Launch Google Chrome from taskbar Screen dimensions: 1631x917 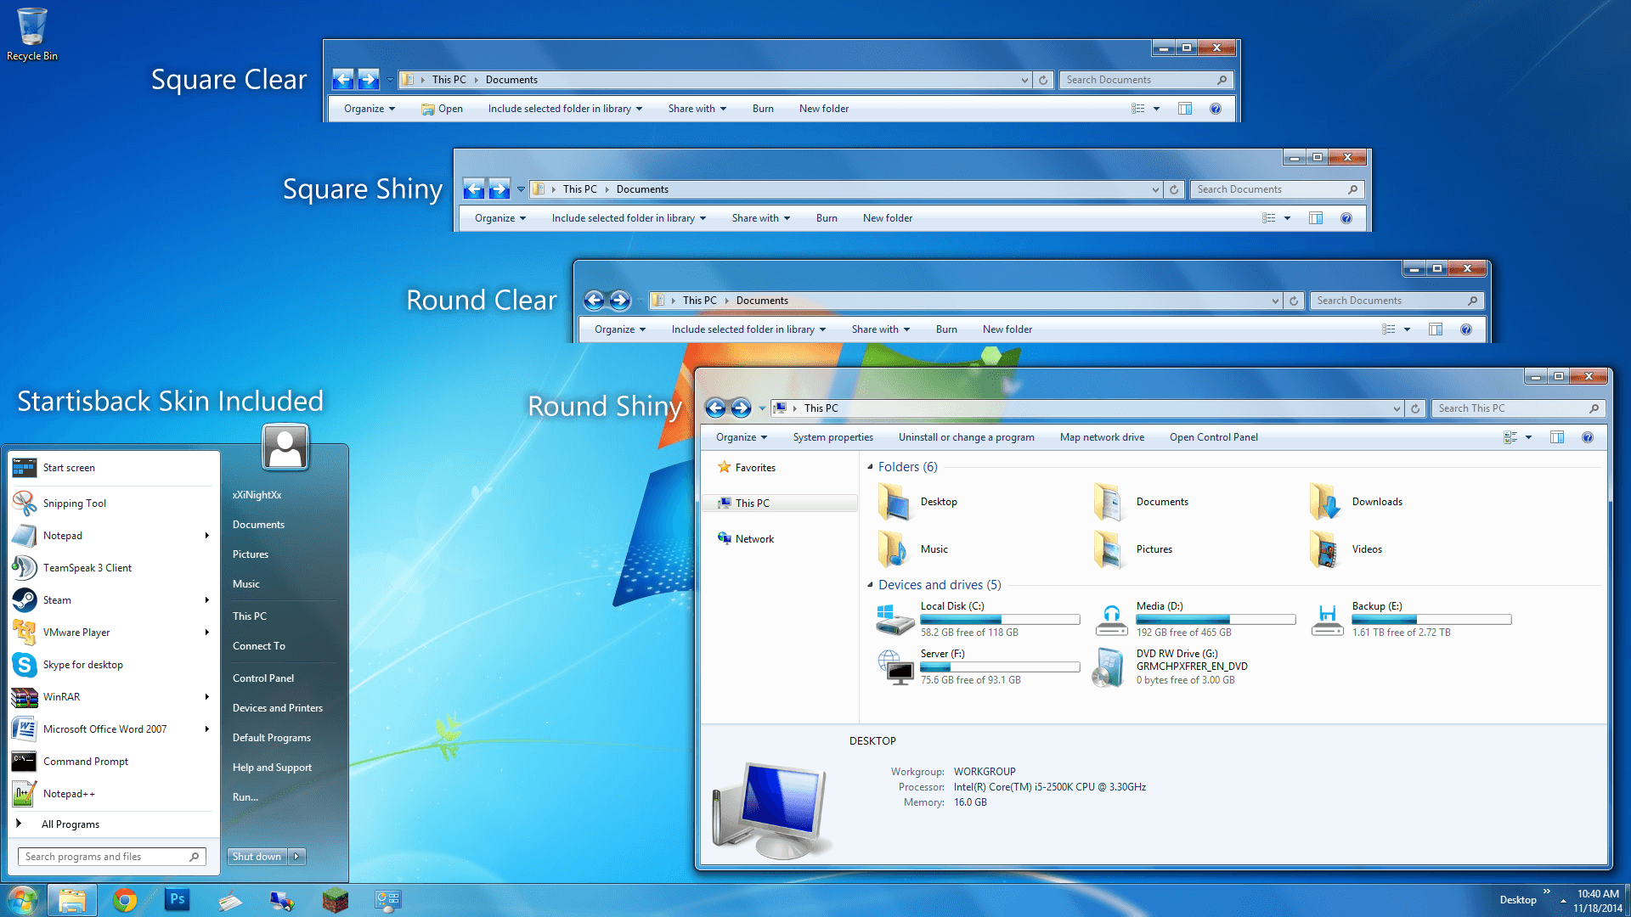point(125,900)
